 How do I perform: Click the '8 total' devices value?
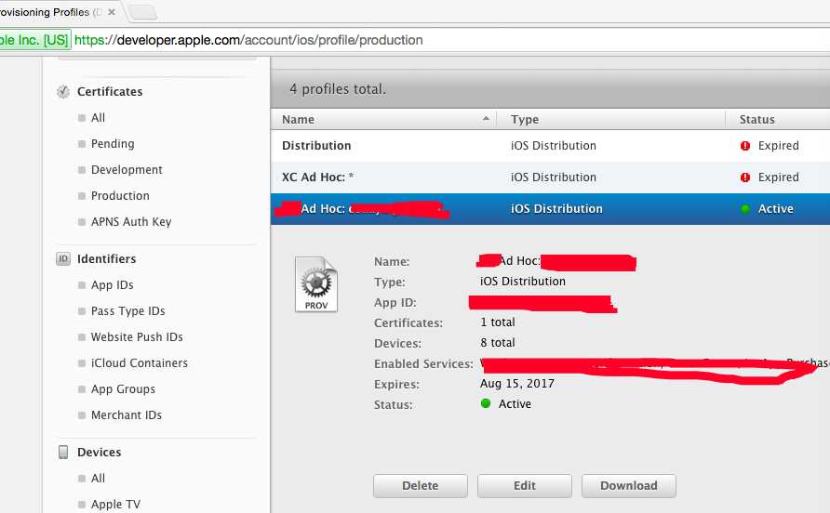(498, 343)
